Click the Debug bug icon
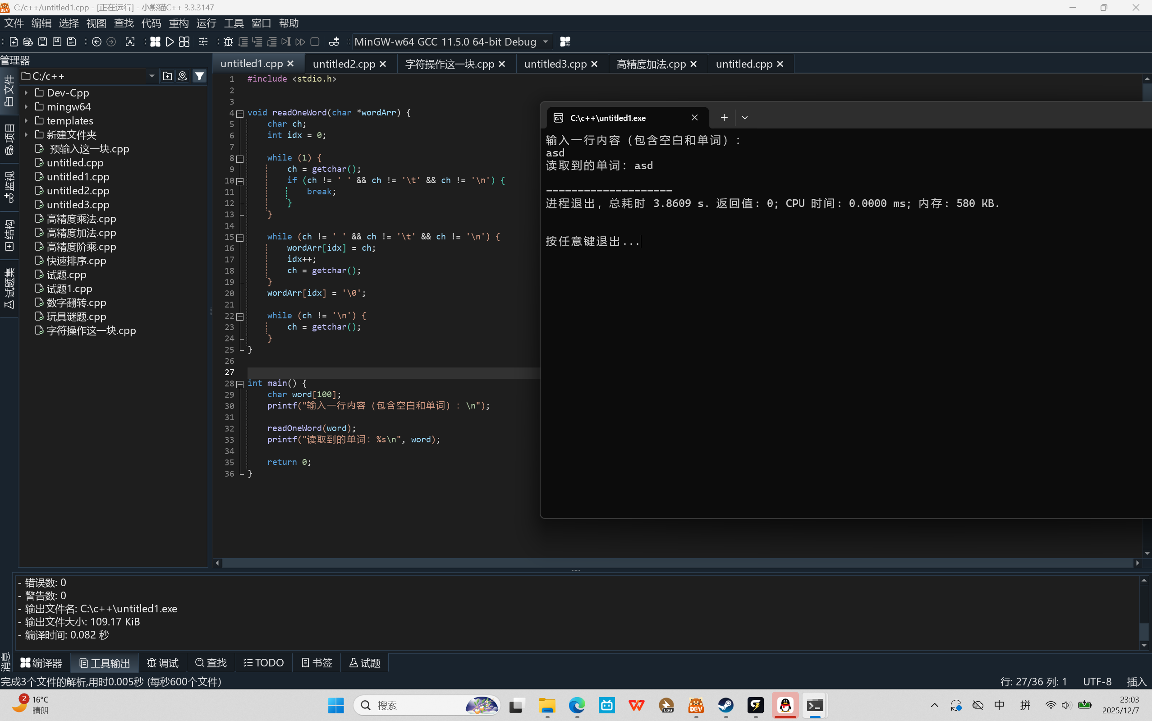Viewport: 1152px width, 721px height. pyautogui.click(x=228, y=42)
